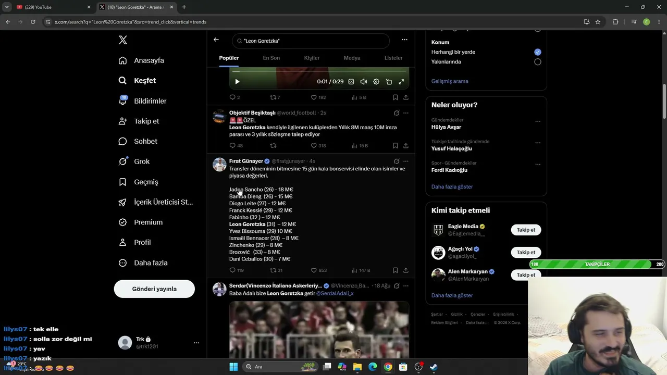Open Profil in the sidebar

click(134, 243)
